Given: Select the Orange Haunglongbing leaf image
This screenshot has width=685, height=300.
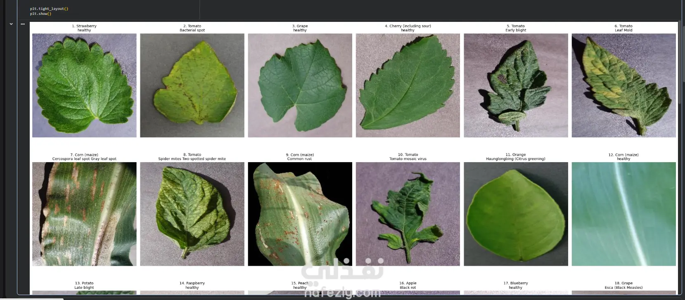Looking at the screenshot, I should tap(516, 214).
